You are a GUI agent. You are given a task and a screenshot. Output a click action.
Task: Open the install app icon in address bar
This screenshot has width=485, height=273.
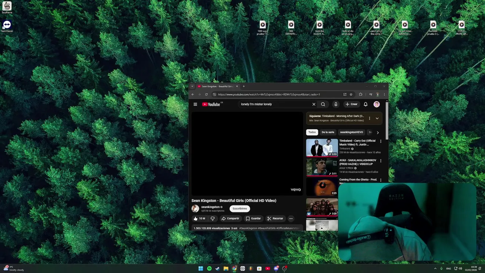tap(345, 94)
